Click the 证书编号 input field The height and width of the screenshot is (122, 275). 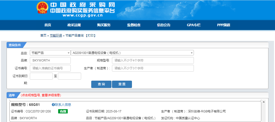pyautogui.click(x=50, y=68)
